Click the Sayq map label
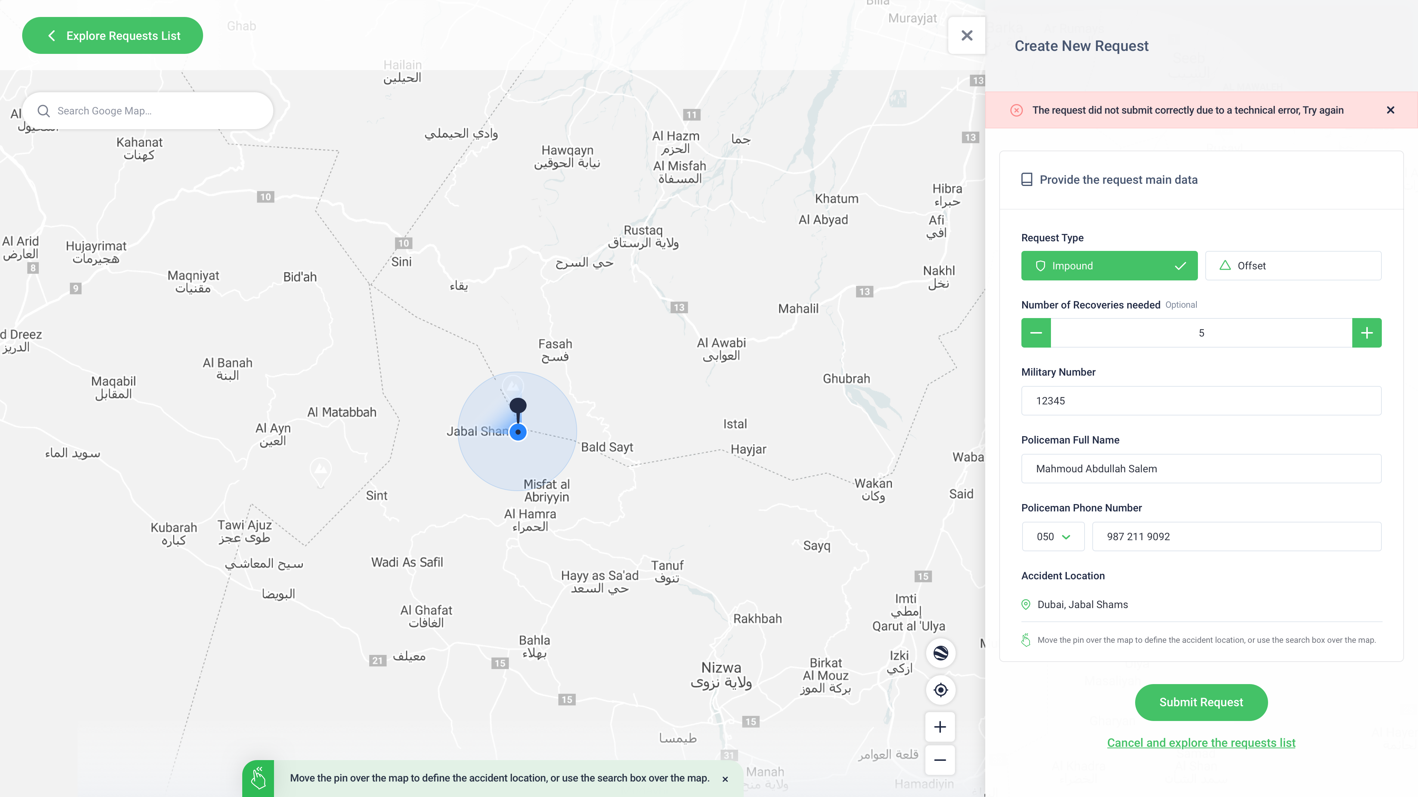 tap(816, 546)
